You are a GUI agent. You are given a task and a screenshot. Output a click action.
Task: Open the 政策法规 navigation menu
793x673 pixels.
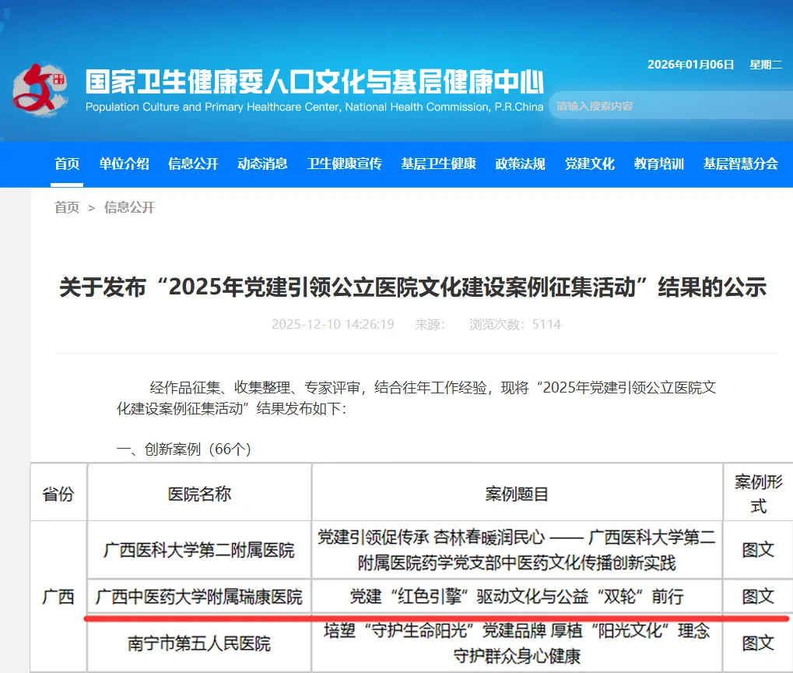tap(519, 164)
